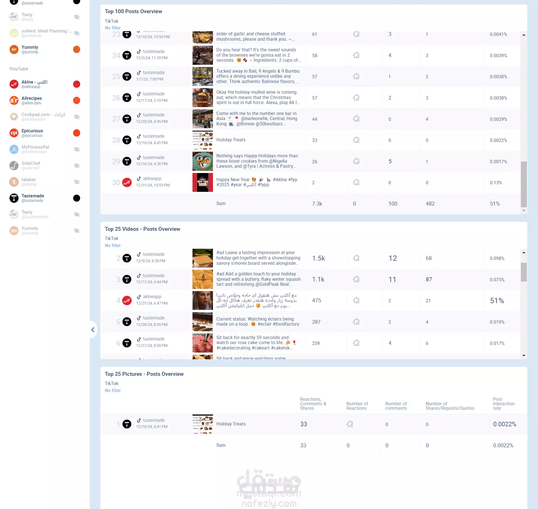Sort by Post interaction rate column header

pyautogui.click(x=504, y=404)
